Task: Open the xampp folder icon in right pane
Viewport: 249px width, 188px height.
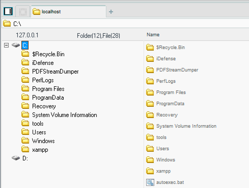Action: (x=149, y=171)
